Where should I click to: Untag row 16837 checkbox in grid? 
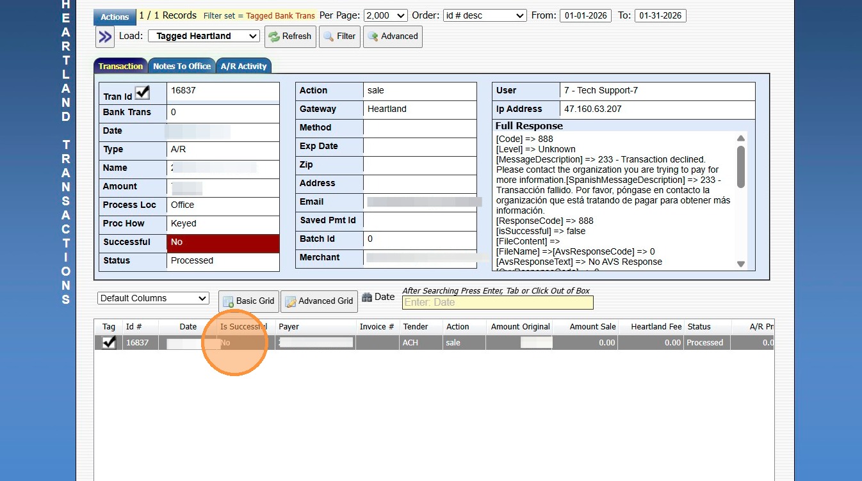[x=110, y=342]
